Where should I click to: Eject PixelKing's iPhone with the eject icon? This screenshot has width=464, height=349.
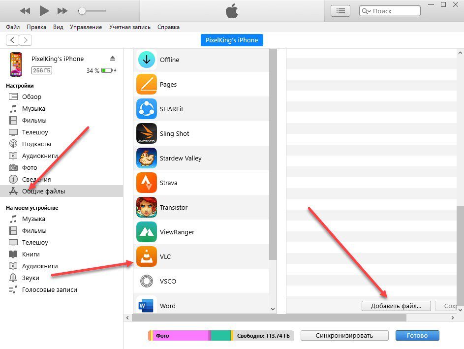pos(113,58)
